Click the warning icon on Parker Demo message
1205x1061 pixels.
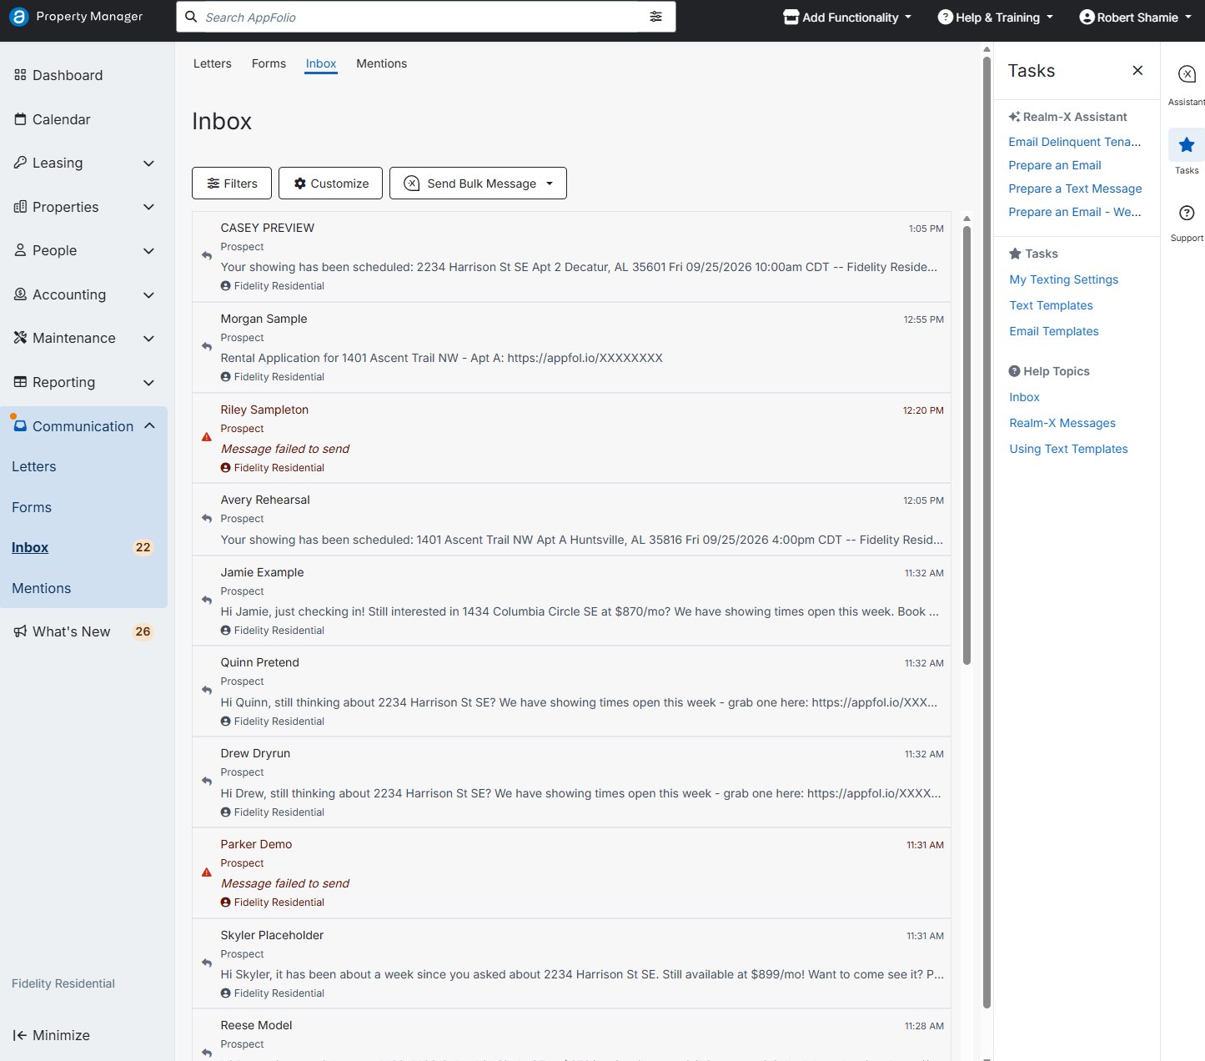pyautogui.click(x=207, y=872)
